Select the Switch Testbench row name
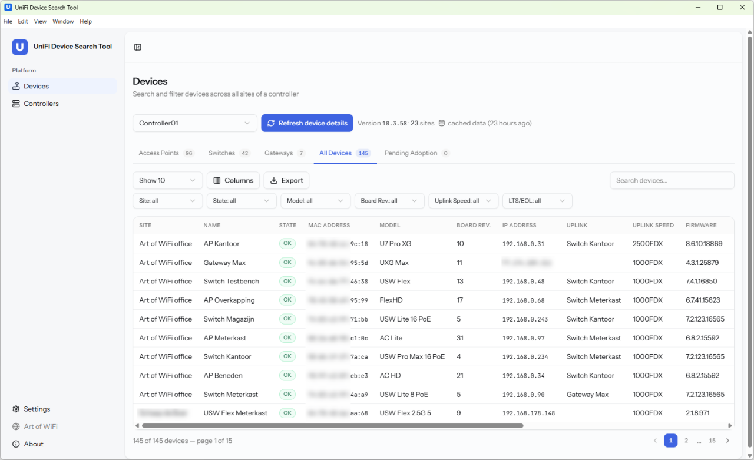 231,281
